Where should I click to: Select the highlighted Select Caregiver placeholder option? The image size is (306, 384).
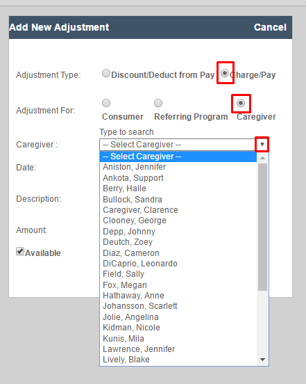(178, 157)
